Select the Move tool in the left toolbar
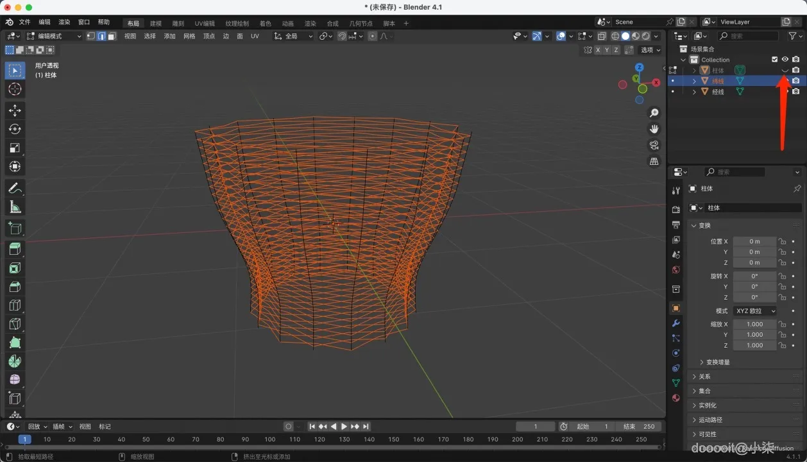 point(15,110)
